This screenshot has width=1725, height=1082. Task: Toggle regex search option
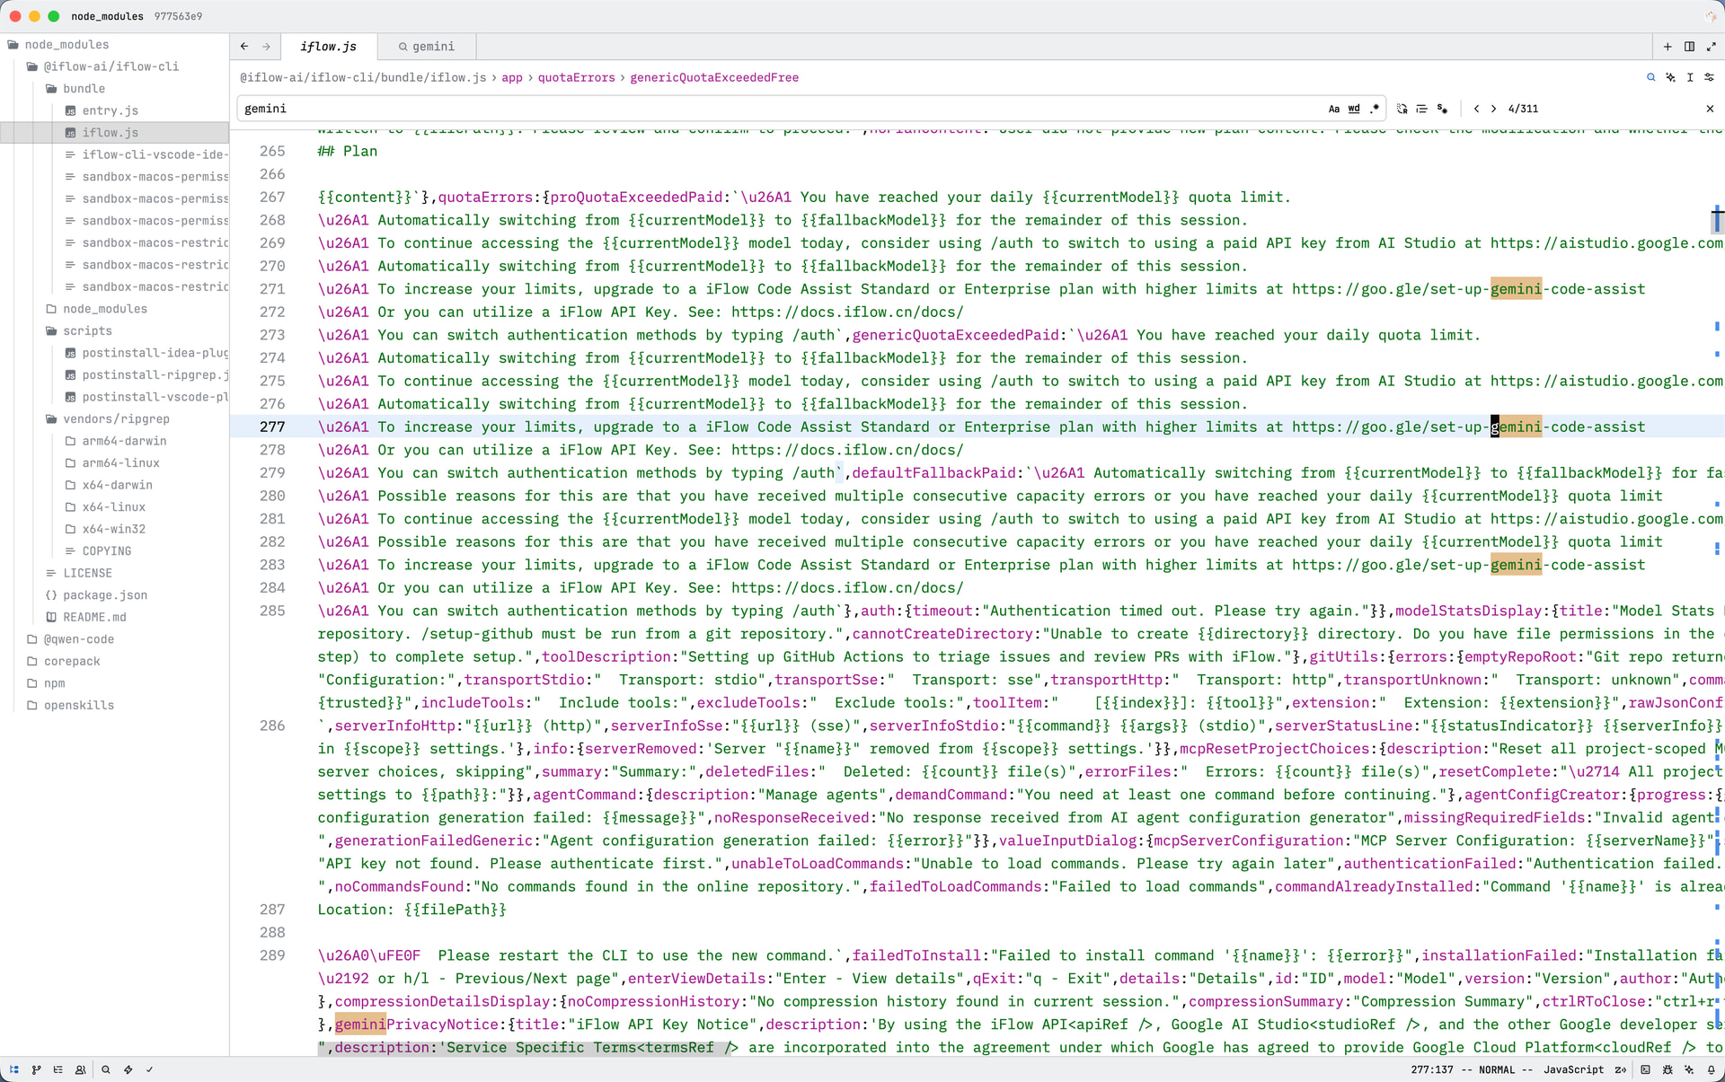(x=1375, y=109)
